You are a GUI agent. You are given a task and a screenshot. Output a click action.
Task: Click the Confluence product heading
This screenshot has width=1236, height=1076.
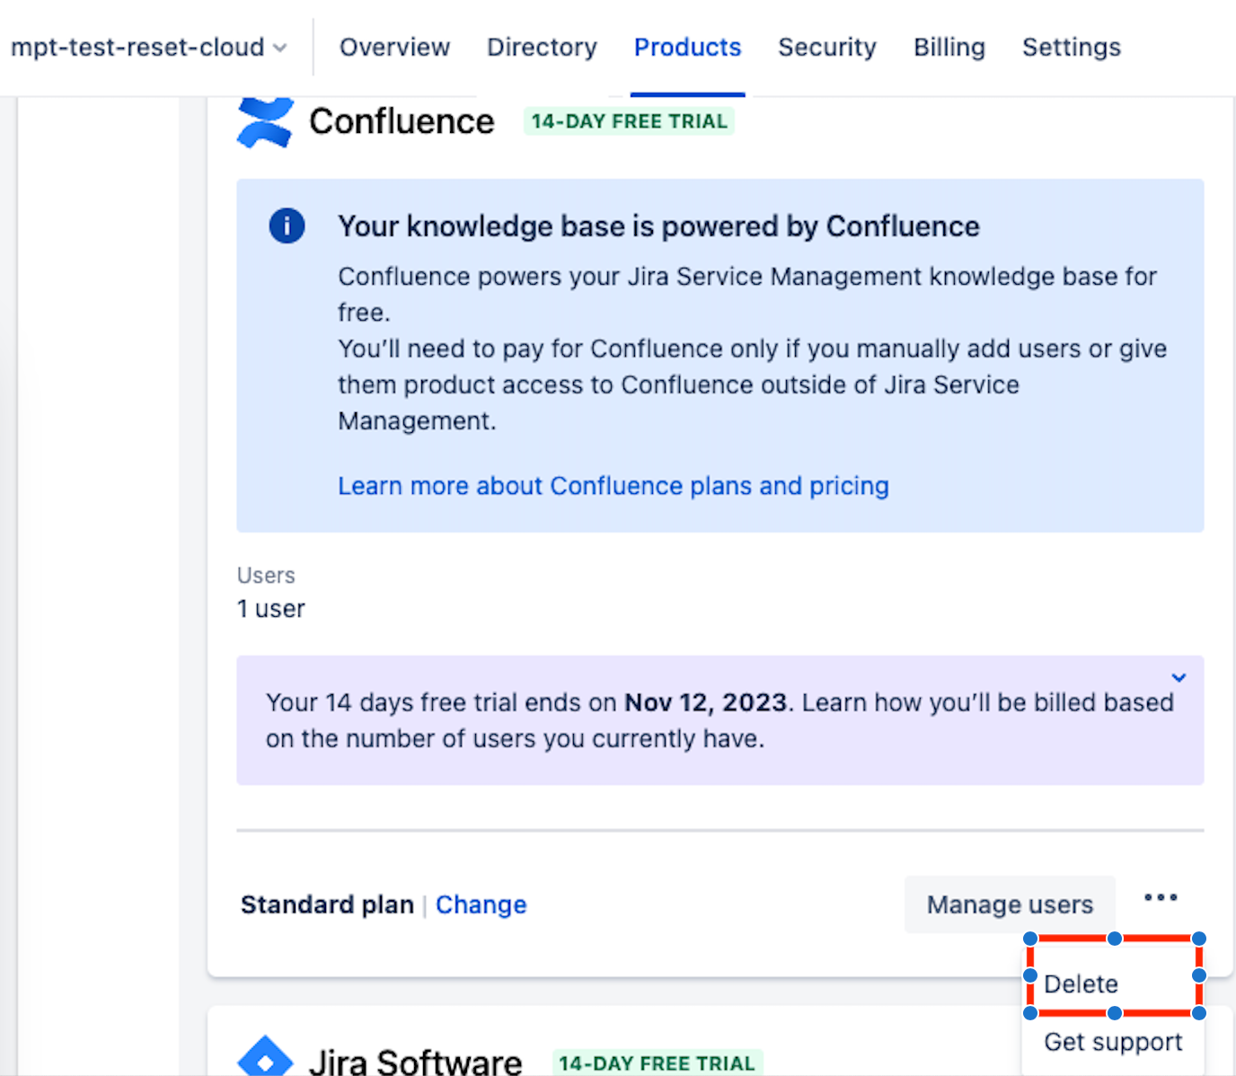point(402,121)
